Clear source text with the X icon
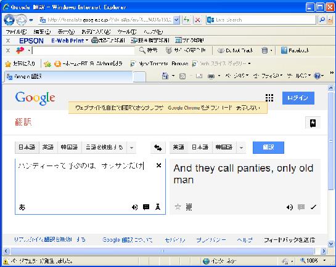336x267 pixels. click(x=158, y=165)
